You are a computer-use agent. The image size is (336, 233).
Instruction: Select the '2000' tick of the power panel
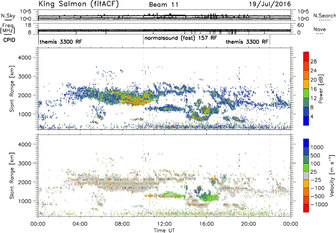tap(24, 95)
